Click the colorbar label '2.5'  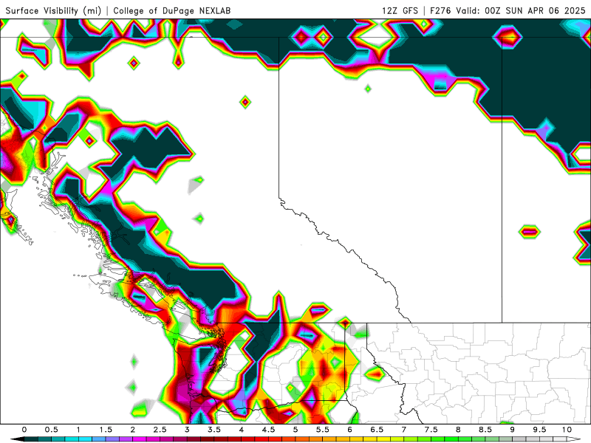[x=160, y=430]
